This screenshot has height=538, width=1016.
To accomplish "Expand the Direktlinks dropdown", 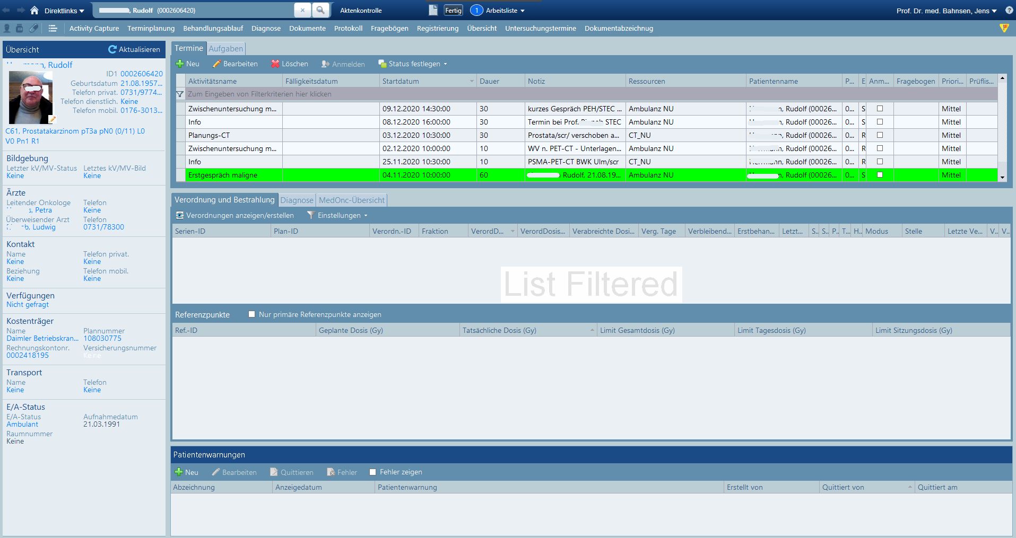I will click(64, 11).
